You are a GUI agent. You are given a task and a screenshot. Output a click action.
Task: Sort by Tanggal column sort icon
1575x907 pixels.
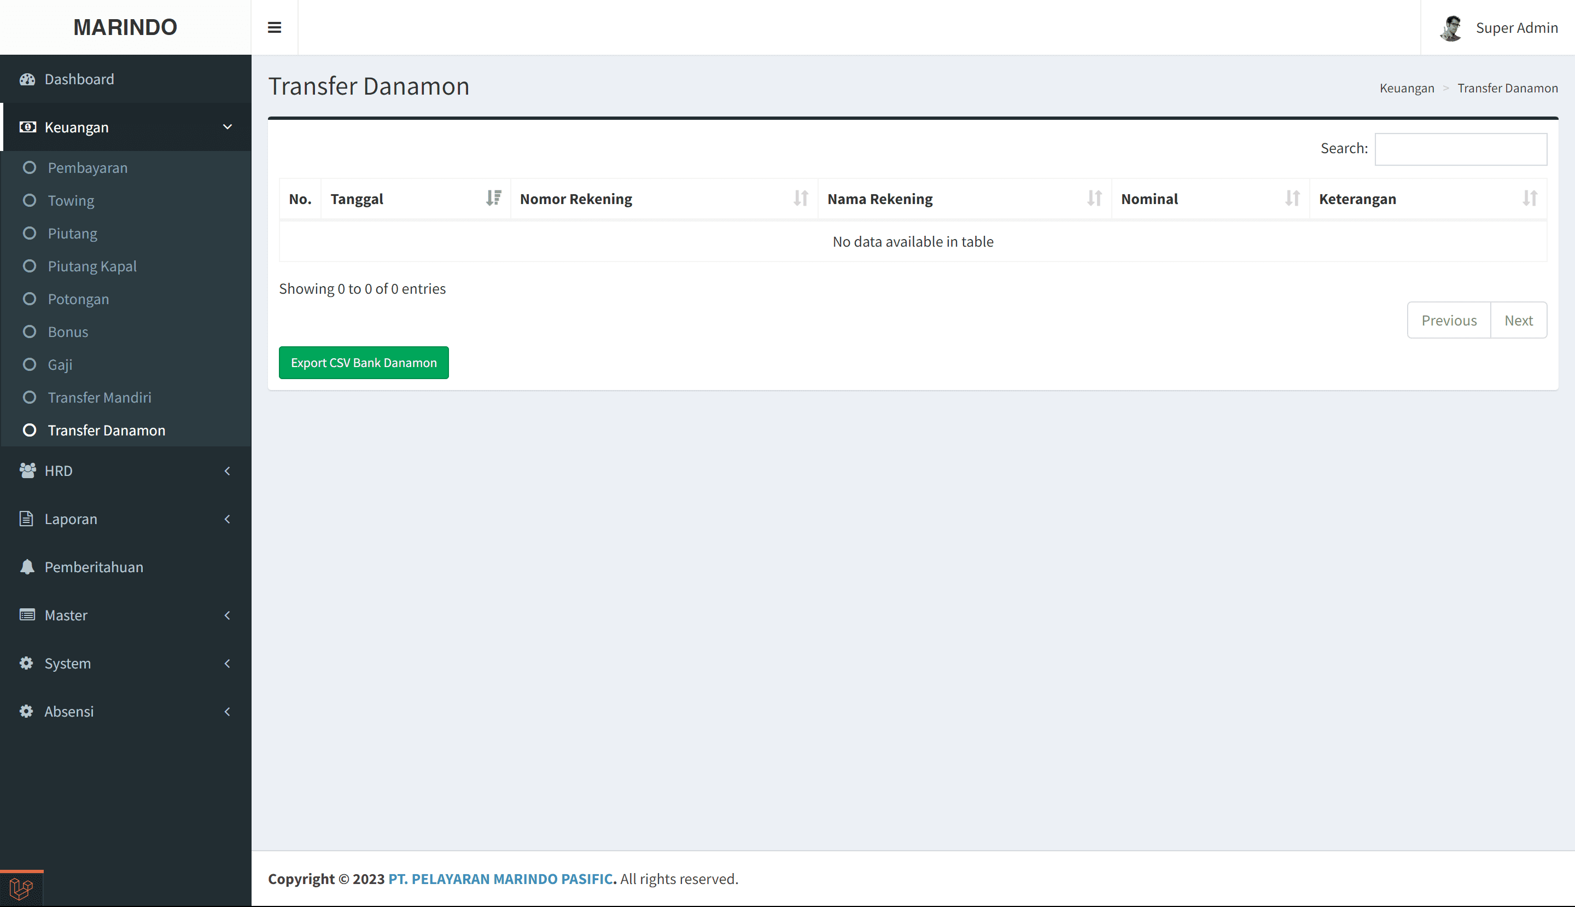[493, 198]
